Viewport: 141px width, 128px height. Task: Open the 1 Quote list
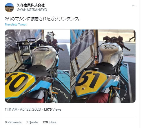tap(32, 122)
